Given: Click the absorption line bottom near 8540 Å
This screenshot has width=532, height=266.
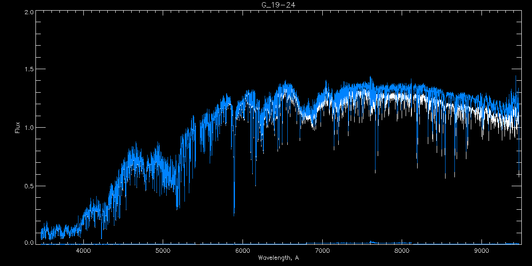Looking at the screenshot, I should click(x=445, y=177).
